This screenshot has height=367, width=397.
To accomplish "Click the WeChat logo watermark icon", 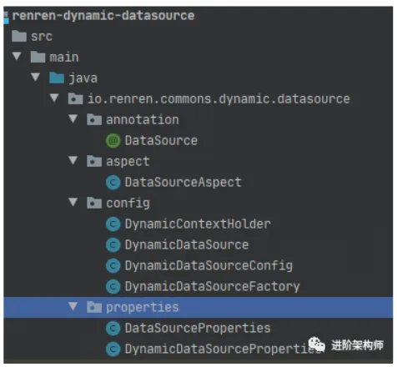I will [x=317, y=344].
